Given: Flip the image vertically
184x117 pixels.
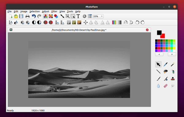Looking at the screenshot, I should (131, 22).
